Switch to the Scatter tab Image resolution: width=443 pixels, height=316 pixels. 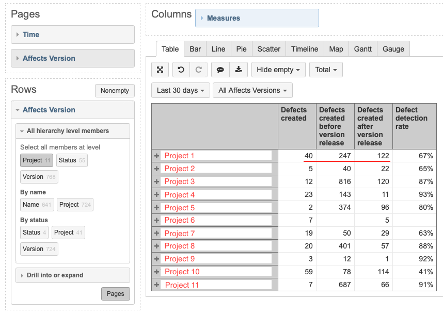point(268,49)
